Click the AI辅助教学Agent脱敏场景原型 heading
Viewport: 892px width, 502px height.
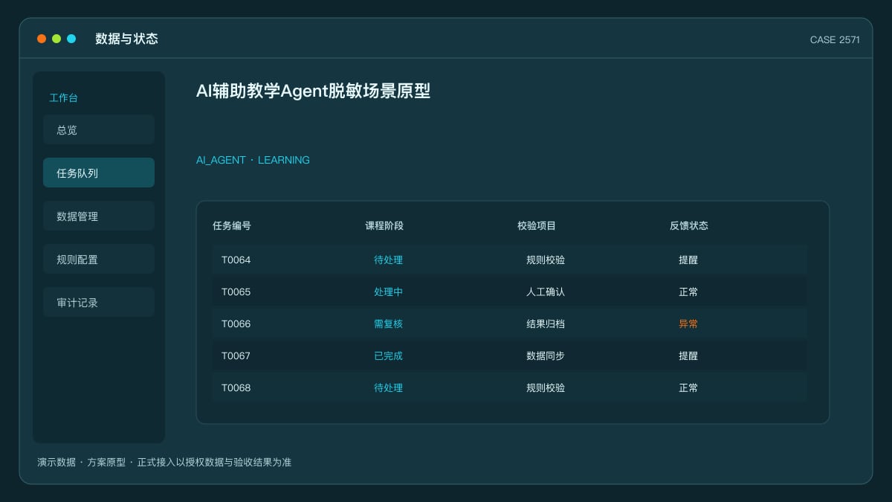pyautogui.click(x=313, y=91)
